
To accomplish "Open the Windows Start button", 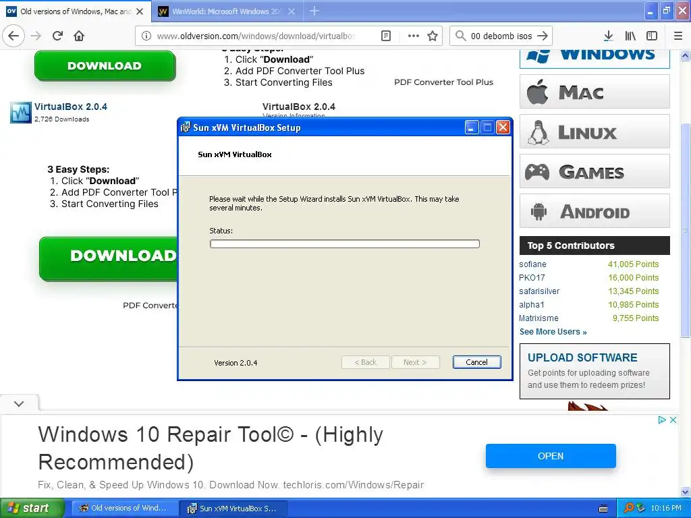I will tap(32, 508).
